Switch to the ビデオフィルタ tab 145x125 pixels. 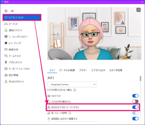(98, 70)
